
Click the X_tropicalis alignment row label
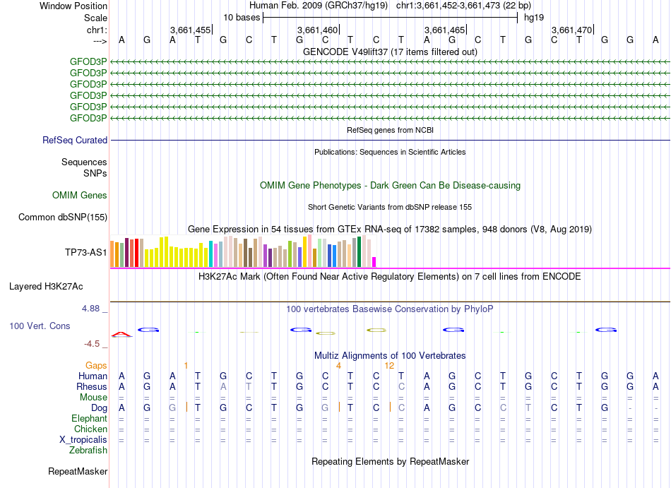(x=83, y=440)
